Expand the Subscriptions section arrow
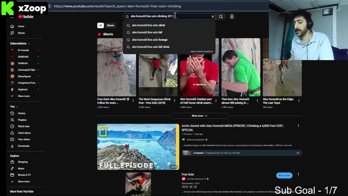 (29, 44)
